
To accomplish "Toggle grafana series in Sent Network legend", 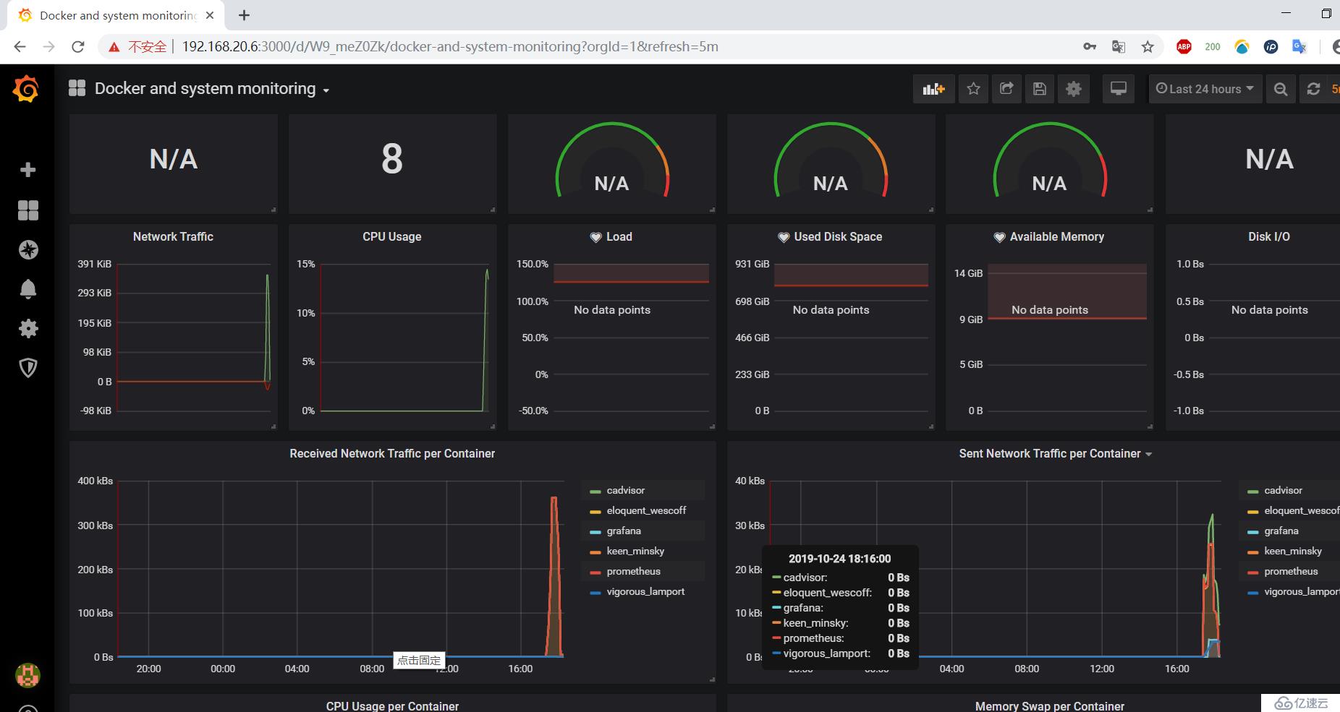I will point(1281,531).
